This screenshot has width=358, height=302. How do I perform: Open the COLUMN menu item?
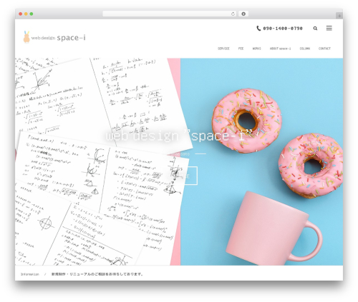tap(305, 49)
